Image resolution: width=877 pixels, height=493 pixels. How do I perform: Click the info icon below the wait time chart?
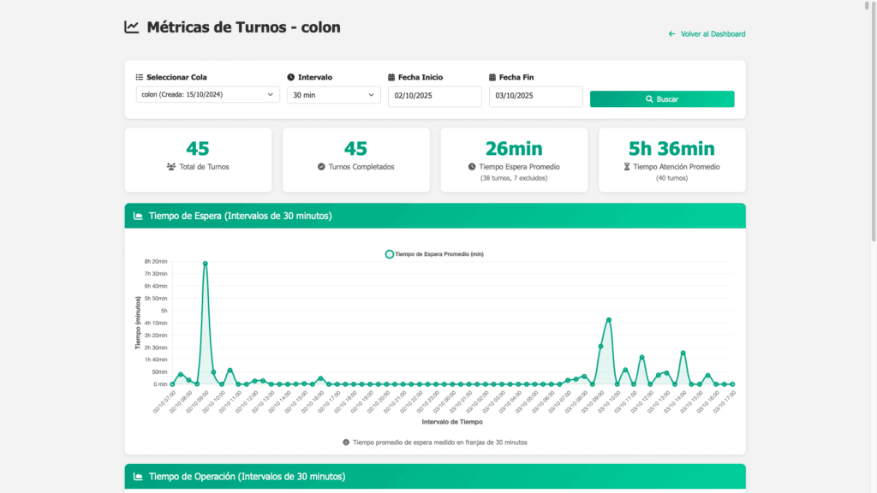(346, 443)
